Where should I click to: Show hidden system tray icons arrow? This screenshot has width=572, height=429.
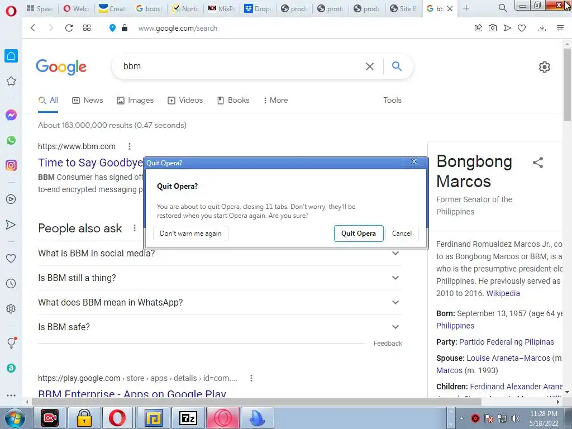461,418
